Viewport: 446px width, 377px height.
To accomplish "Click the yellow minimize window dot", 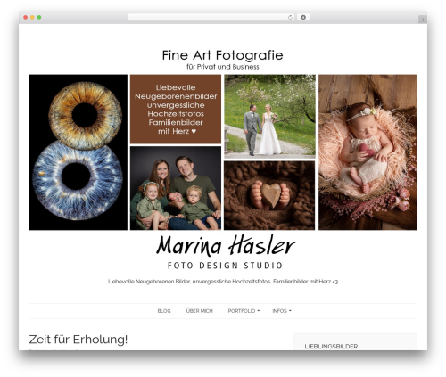I will 32,17.
